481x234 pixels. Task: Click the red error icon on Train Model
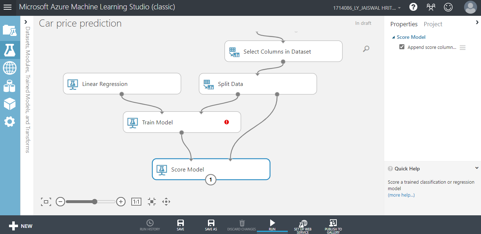tap(227, 122)
